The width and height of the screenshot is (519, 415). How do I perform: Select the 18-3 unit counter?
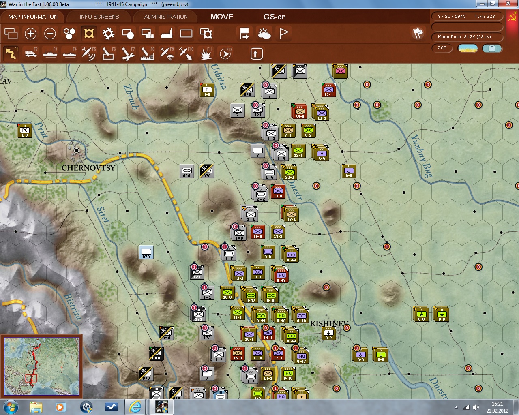239,274
